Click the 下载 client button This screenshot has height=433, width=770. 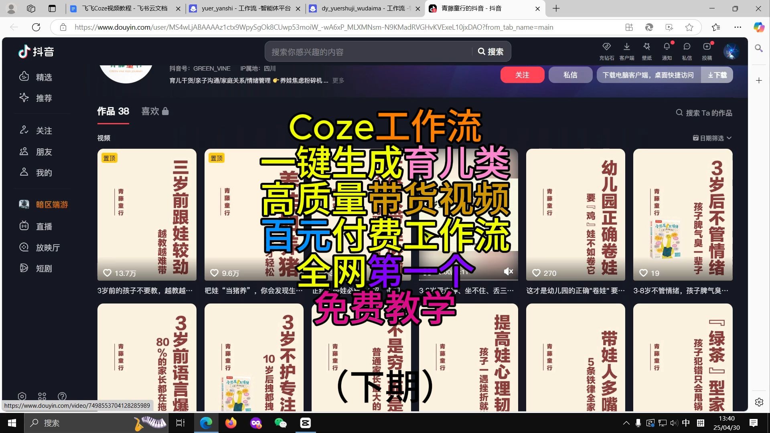[x=717, y=75]
